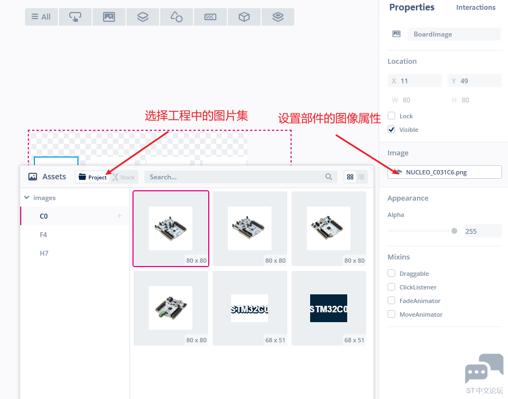The height and width of the screenshot is (399, 508).
Task: Switch to the Stock assets tab
Action: [x=124, y=177]
